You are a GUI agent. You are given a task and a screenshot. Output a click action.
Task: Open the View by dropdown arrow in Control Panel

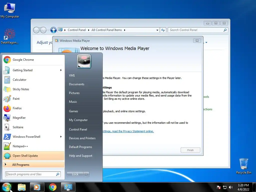coord(206,42)
